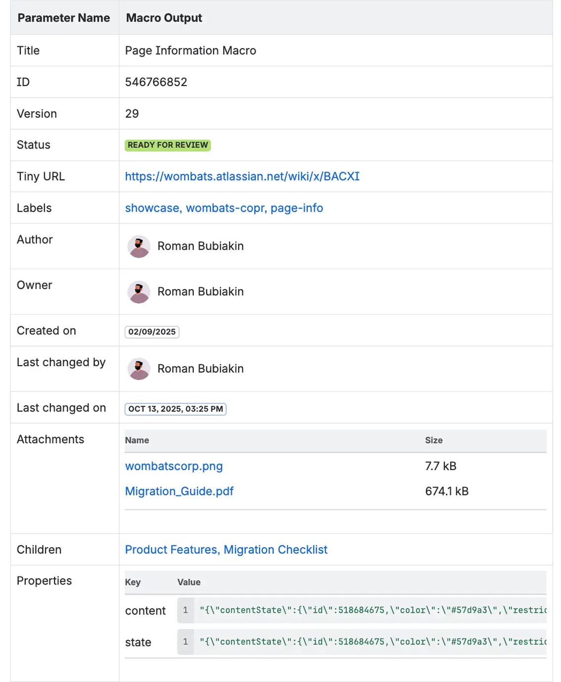Select the page ID 546766852

coord(156,82)
